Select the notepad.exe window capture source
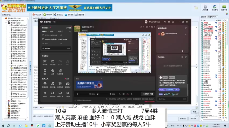This screenshot has height=128, width=229. (56, 39)
